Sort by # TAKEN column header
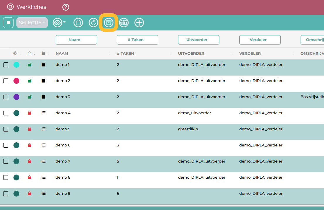Viewport: 324px width, 210px height. [125, 54]
